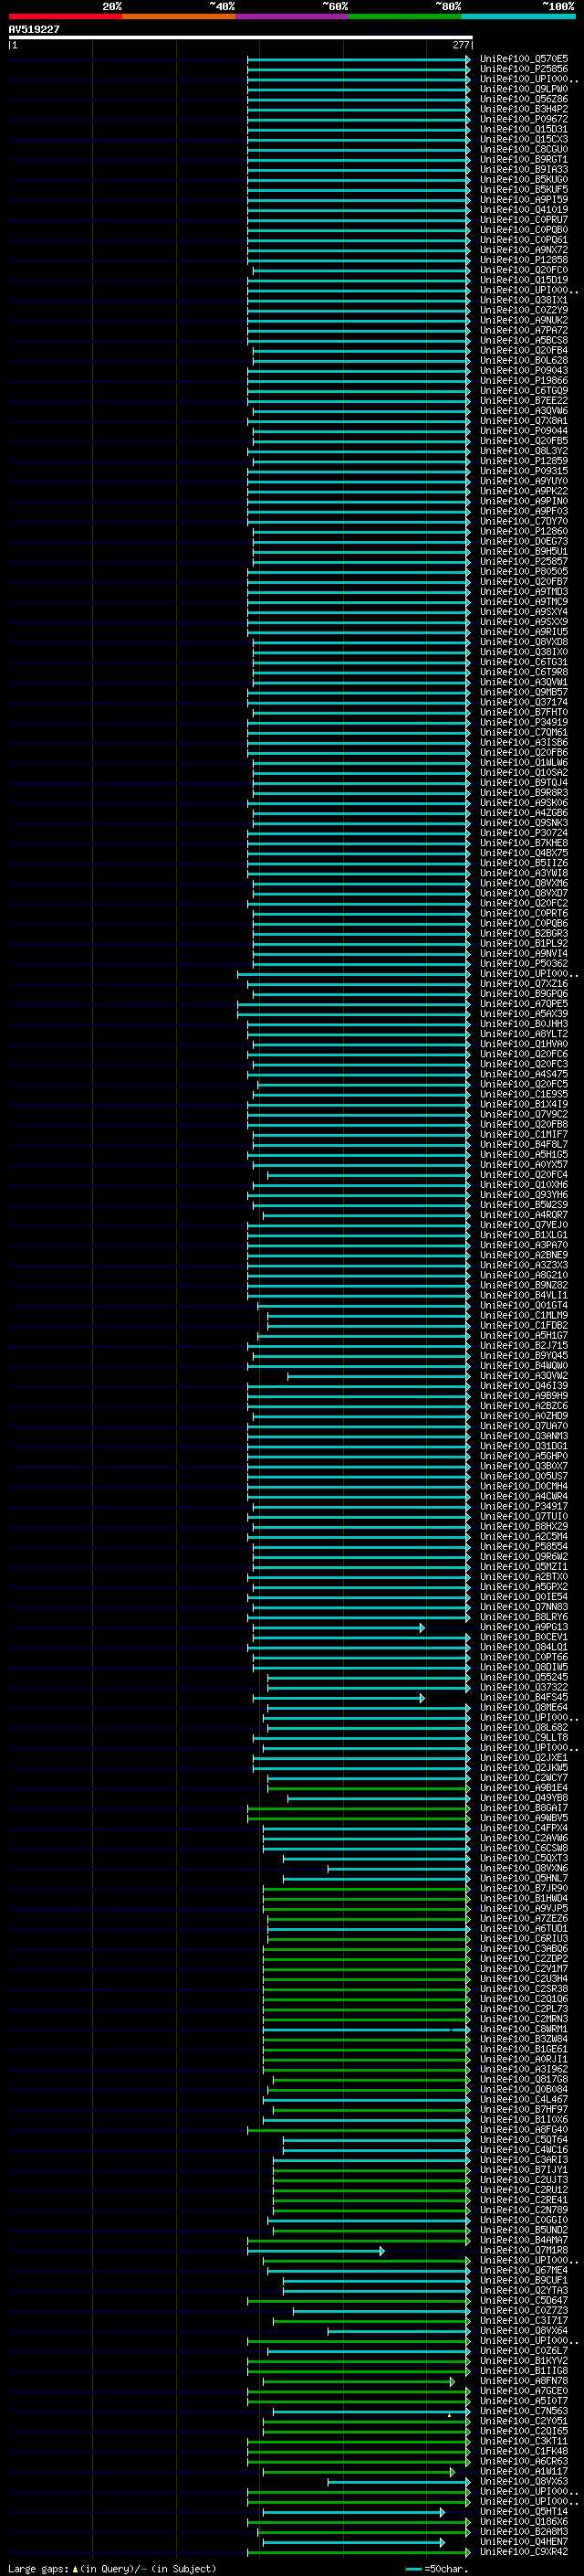
Task: Click the green ~80% identity legend segment
Action: point(405,17)
